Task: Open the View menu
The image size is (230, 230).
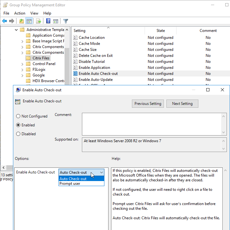Action: (34, 13)
